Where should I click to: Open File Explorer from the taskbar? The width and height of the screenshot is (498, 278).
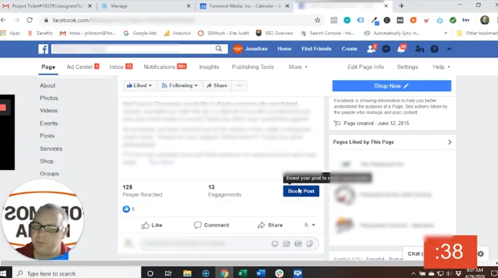click(x=187, y=273)
